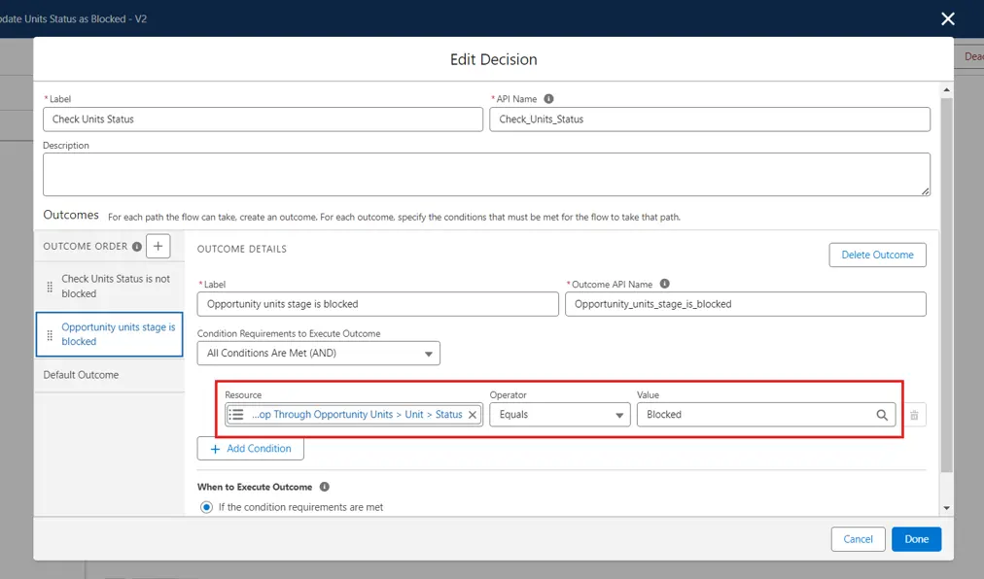Select 'Check Units Status is not blocked' outcome
The width and height of the screenshot is (984, 579).
pyautogui.click(x=115, y=286)
